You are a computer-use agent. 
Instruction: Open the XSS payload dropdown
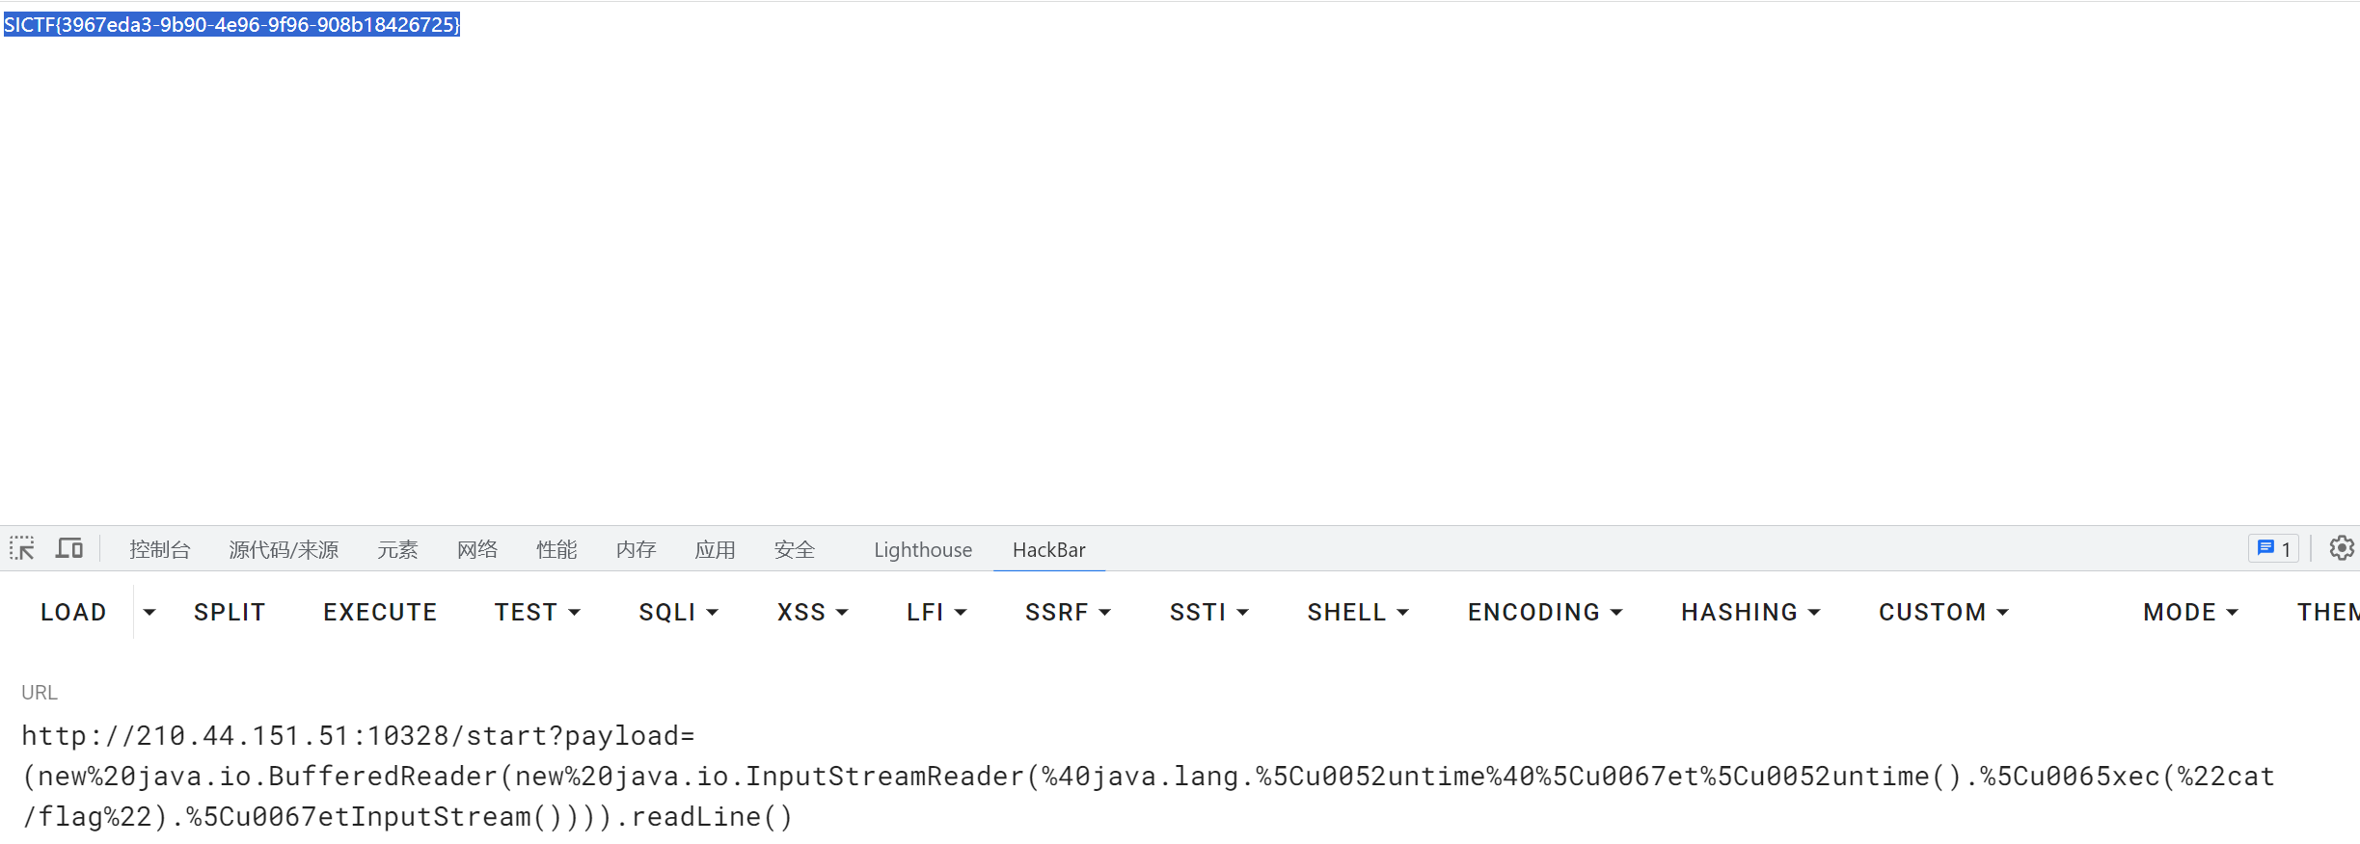click(812, 613)
